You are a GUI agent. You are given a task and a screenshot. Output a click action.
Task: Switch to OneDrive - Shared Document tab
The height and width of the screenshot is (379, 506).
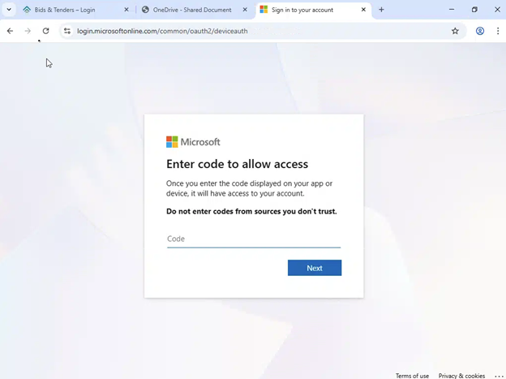[195, 10]
